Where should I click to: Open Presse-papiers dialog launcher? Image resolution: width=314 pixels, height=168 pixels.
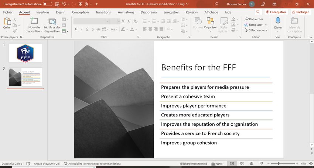tap(21, 37)
